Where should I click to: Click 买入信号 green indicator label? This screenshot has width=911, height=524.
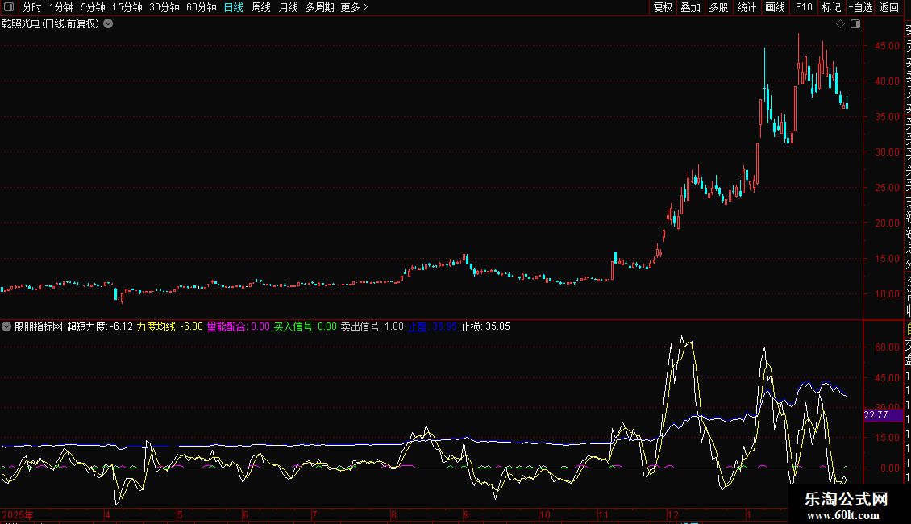tap(305, 326)
